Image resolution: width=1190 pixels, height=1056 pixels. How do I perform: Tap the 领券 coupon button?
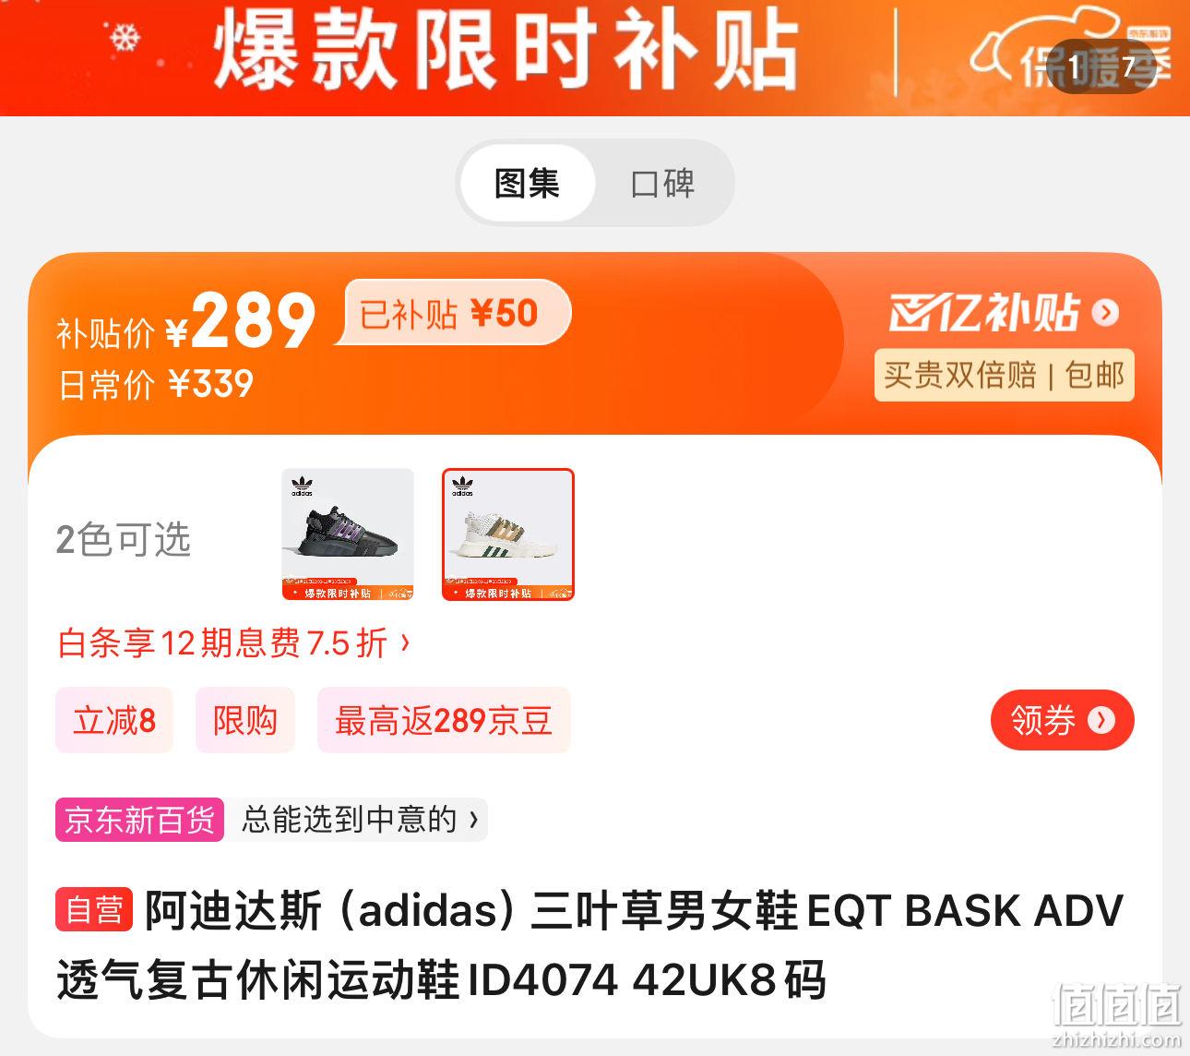coord(1062,720)
